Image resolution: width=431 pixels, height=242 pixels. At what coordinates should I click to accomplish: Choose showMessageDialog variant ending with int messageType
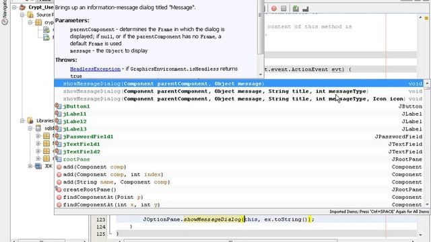238,91
